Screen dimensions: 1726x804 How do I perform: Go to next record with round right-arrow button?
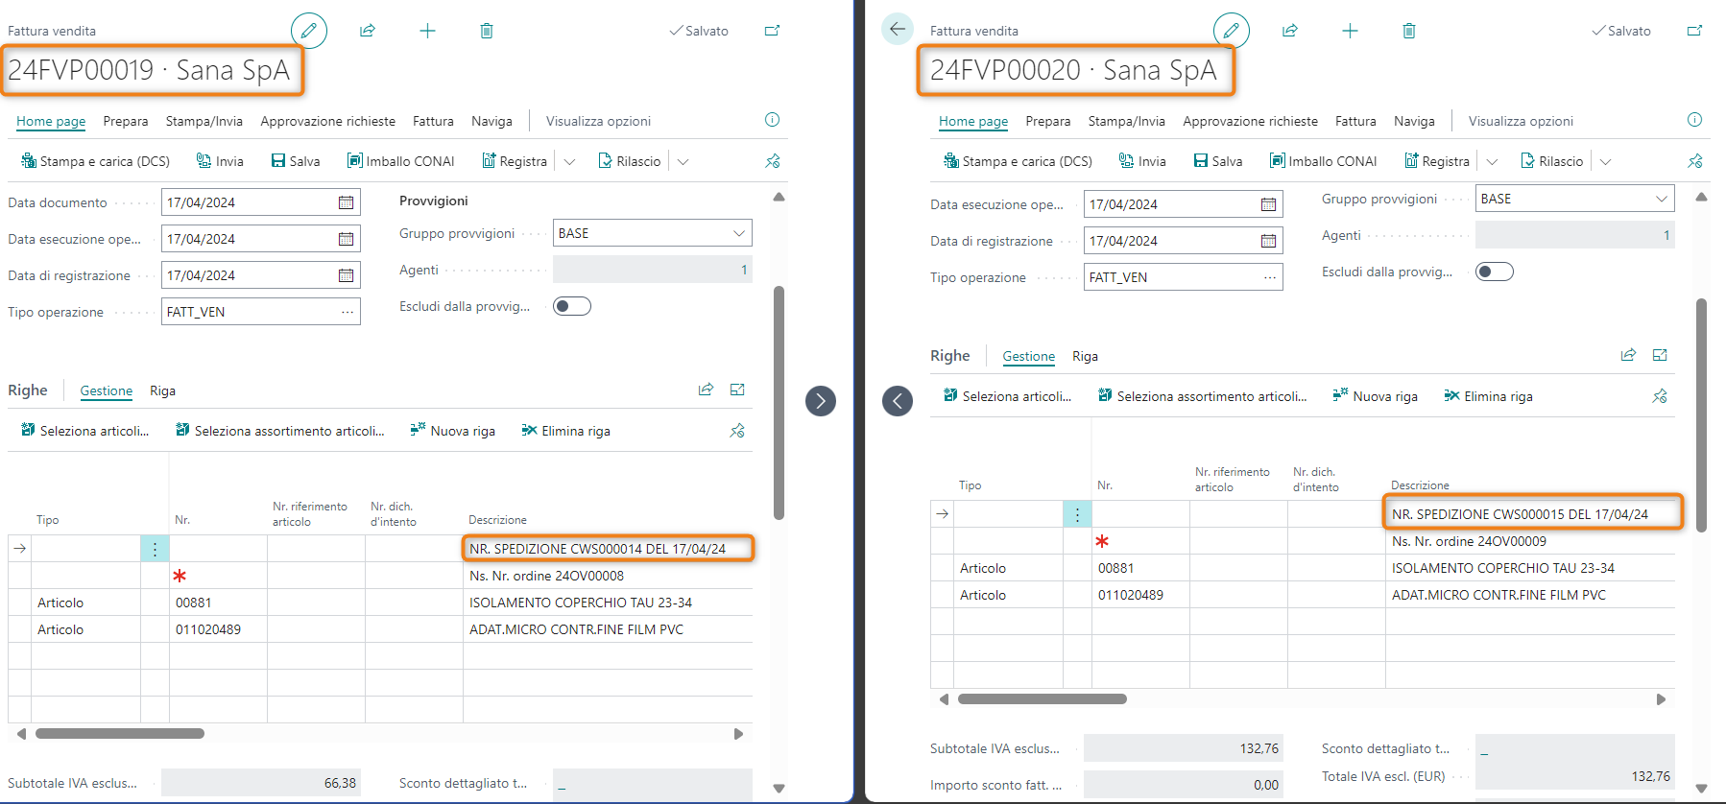[x=820, y=400]
